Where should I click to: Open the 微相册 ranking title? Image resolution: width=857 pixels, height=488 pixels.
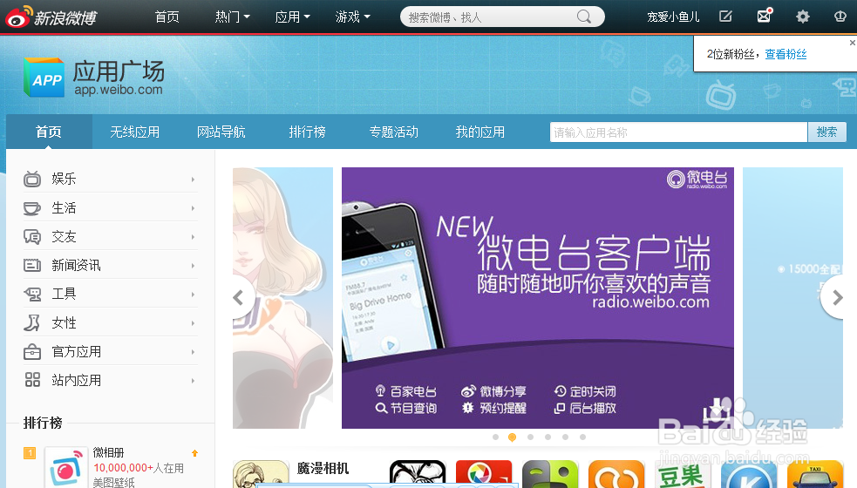pyautogui.click(x=108, y=452)
